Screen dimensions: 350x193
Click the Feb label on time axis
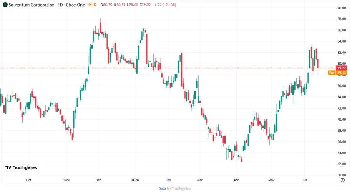[x=168, y=180]
